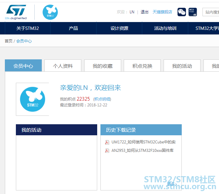Click the ST life.augmented logo
The width and height of the screenshot is (219, 194).
(16, 12)
